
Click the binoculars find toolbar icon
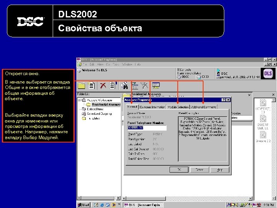pyautogui.click(x=124, y=86)
